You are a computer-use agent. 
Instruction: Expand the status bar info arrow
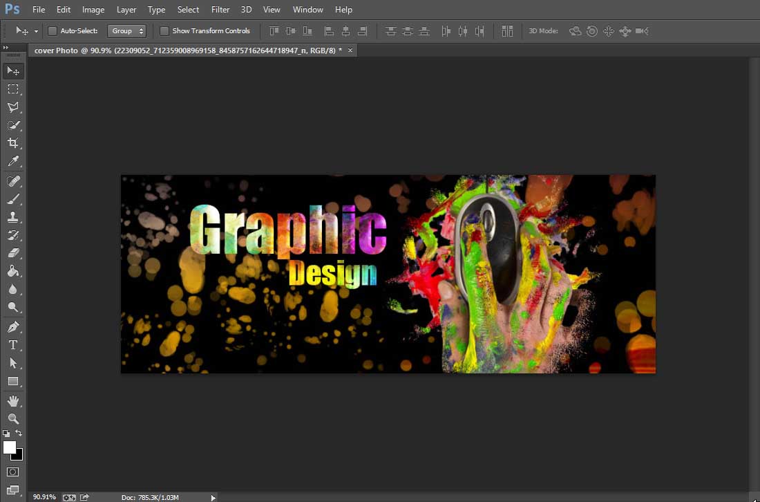point(213,497)
